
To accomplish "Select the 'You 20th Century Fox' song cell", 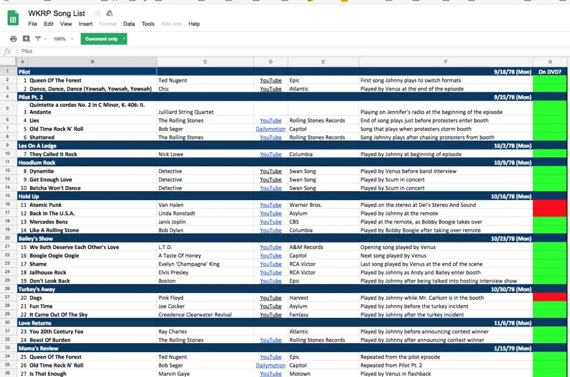I will pos(92,331).
